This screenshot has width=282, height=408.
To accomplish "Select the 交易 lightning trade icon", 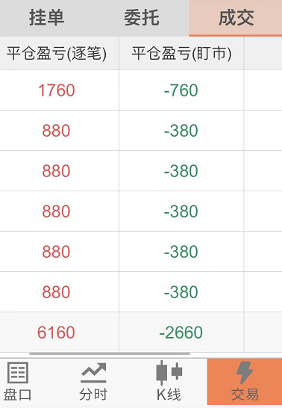I will point(245,382).
